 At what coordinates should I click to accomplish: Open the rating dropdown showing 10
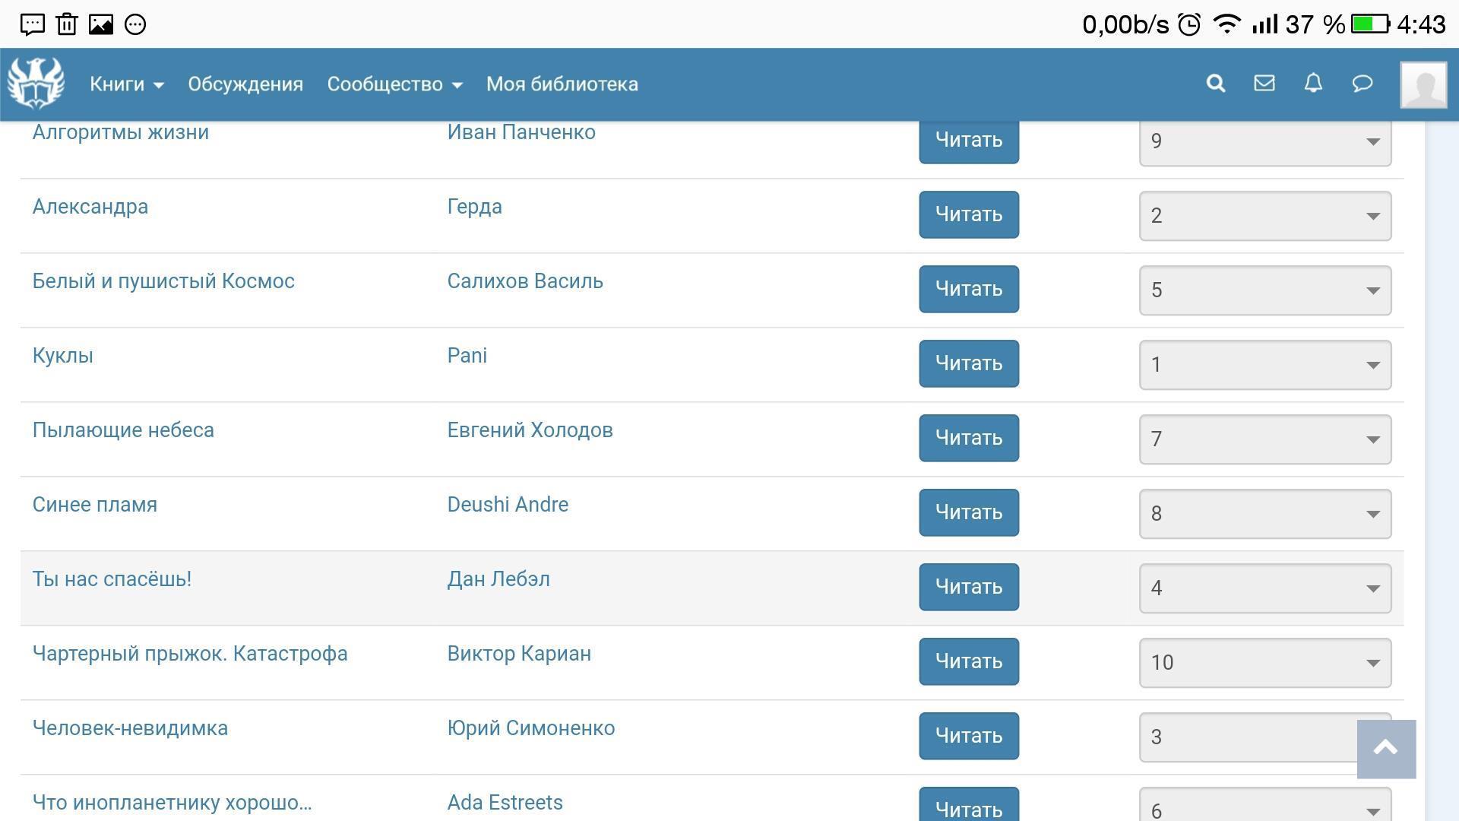tap(1264, 663)
